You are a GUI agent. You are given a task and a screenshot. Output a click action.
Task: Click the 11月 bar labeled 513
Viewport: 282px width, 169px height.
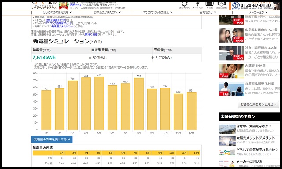(x=178, y=112)
